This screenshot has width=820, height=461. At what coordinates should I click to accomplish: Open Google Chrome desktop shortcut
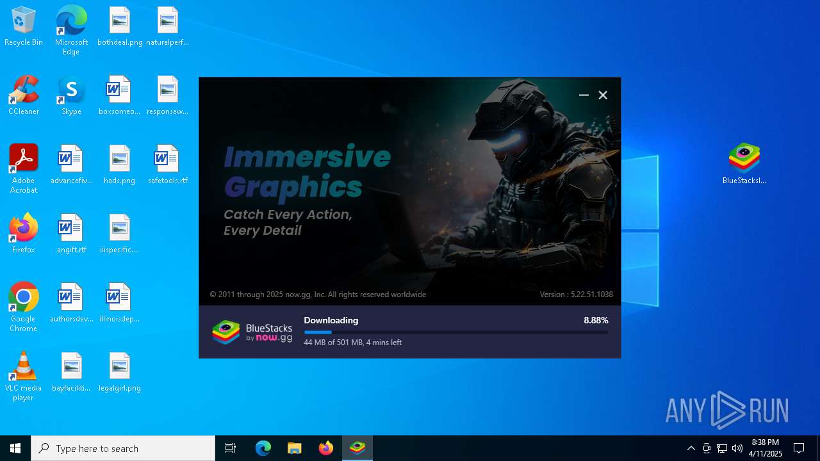[24, 307]
